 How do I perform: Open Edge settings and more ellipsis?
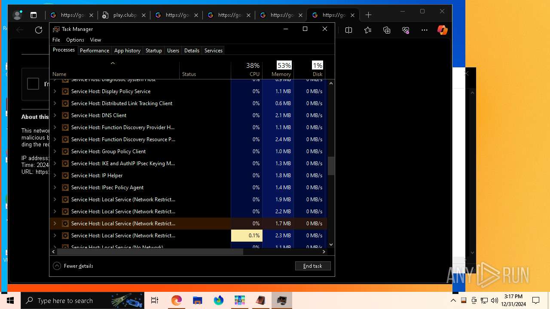click(425, 30)
